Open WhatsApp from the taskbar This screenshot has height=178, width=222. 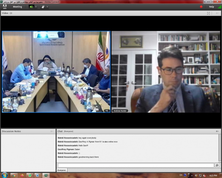click(x=30, y=175)
